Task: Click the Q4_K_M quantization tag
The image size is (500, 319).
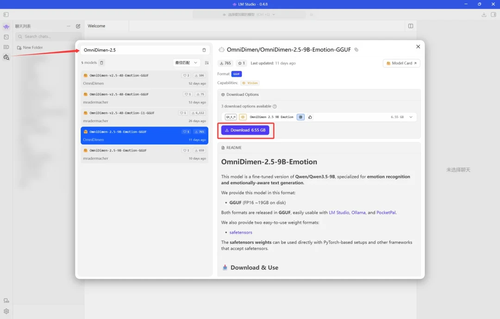Action: pos(231,117)
